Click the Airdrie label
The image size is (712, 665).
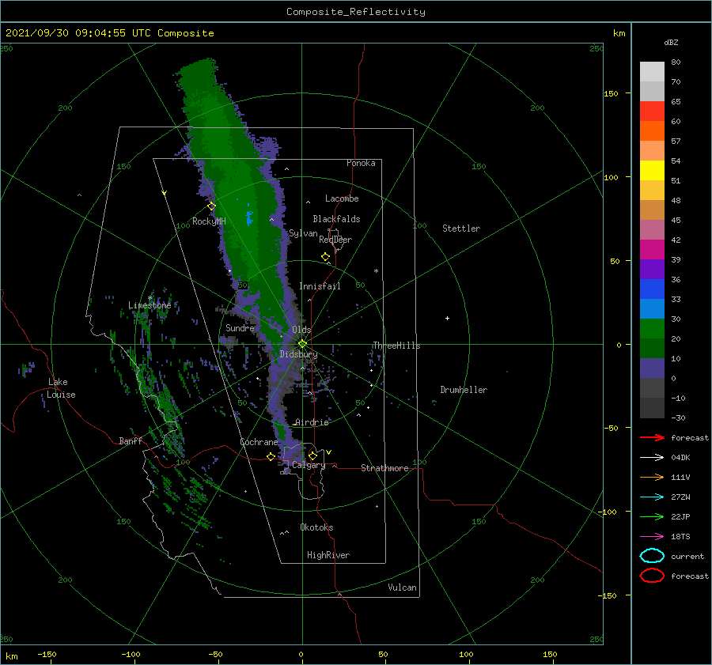point(312,422)
